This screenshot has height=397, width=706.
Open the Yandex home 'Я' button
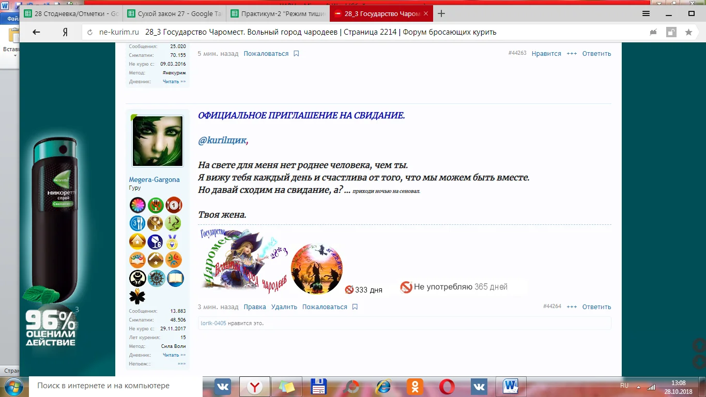[65, 32]
